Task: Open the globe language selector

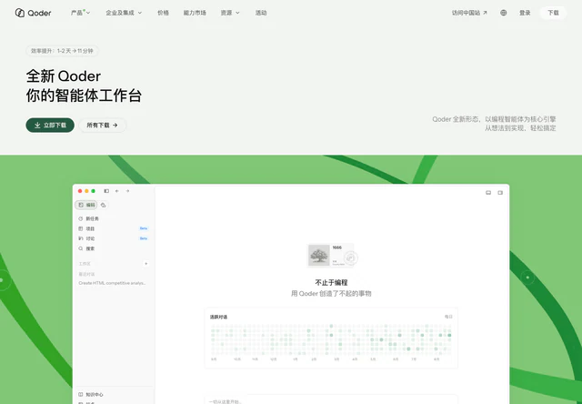Action: [503, 13]
